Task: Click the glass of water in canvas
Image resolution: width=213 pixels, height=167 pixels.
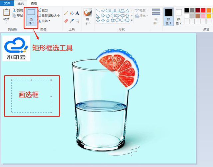Action: pyautogui.click(x=100, y=105)
